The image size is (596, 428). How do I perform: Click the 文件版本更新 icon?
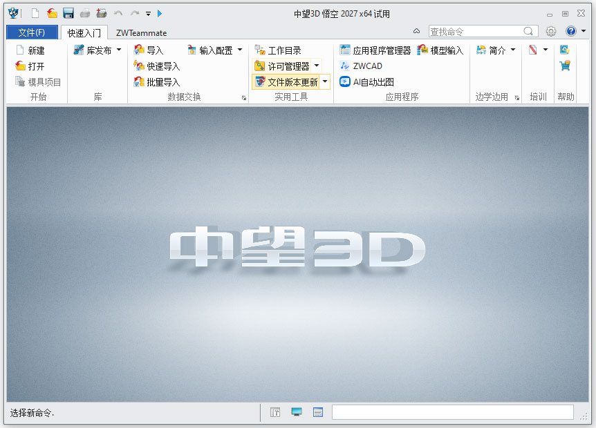pyautogui.click(x=260, y=81)
